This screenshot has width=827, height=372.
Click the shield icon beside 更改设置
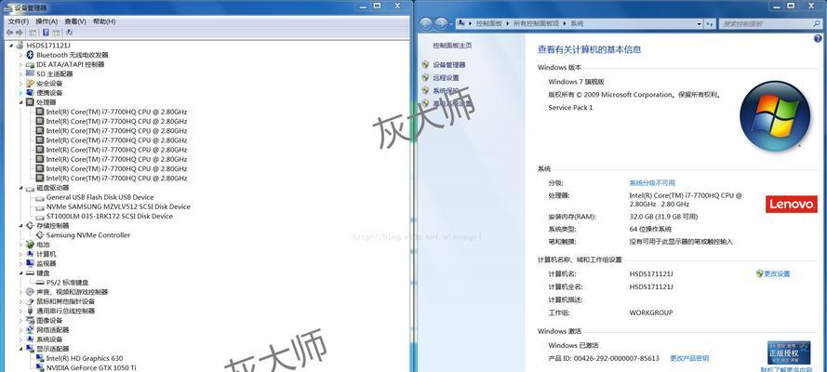[759, 274]
